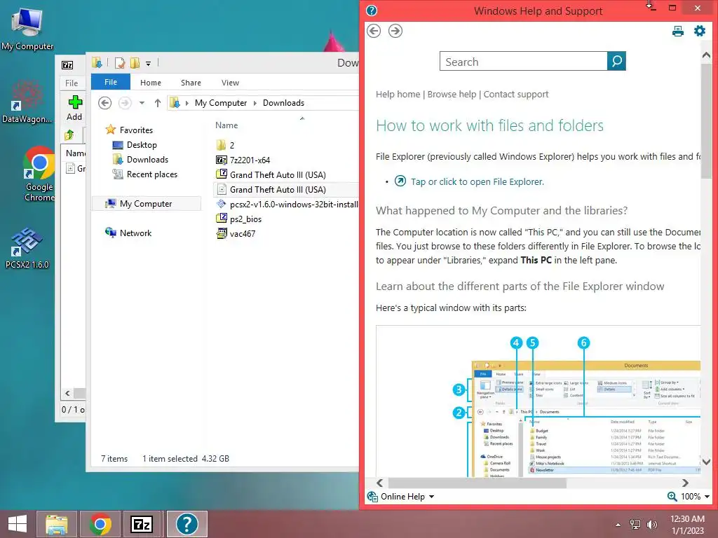Click Windows Start button
Image resolution: width=718 pixels, height=538 pixels.
pyautogui.click(x=18, y=524)
